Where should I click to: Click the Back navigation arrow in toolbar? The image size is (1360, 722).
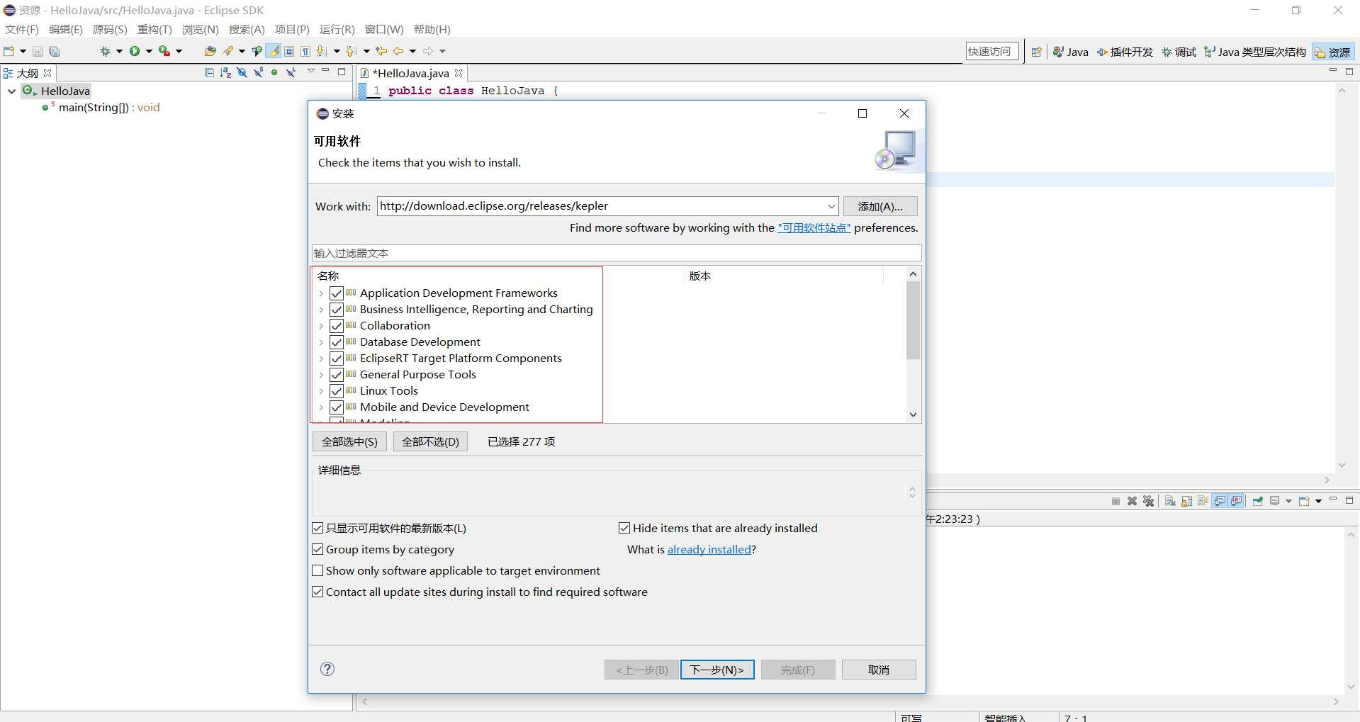pyautogui.click(x=398, y=51)
